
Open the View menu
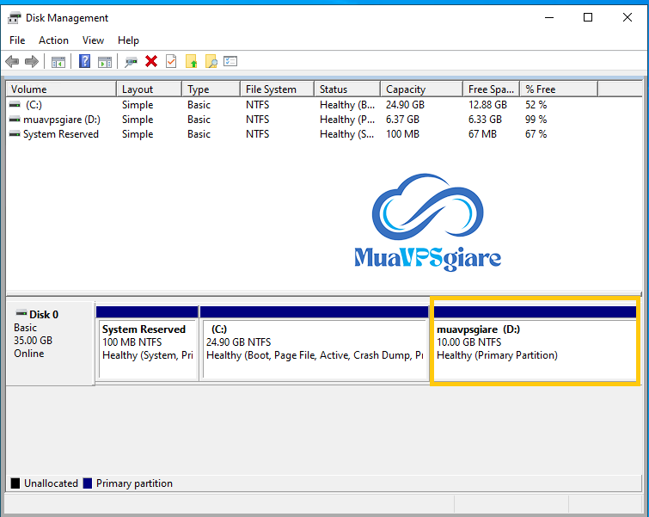93,40
